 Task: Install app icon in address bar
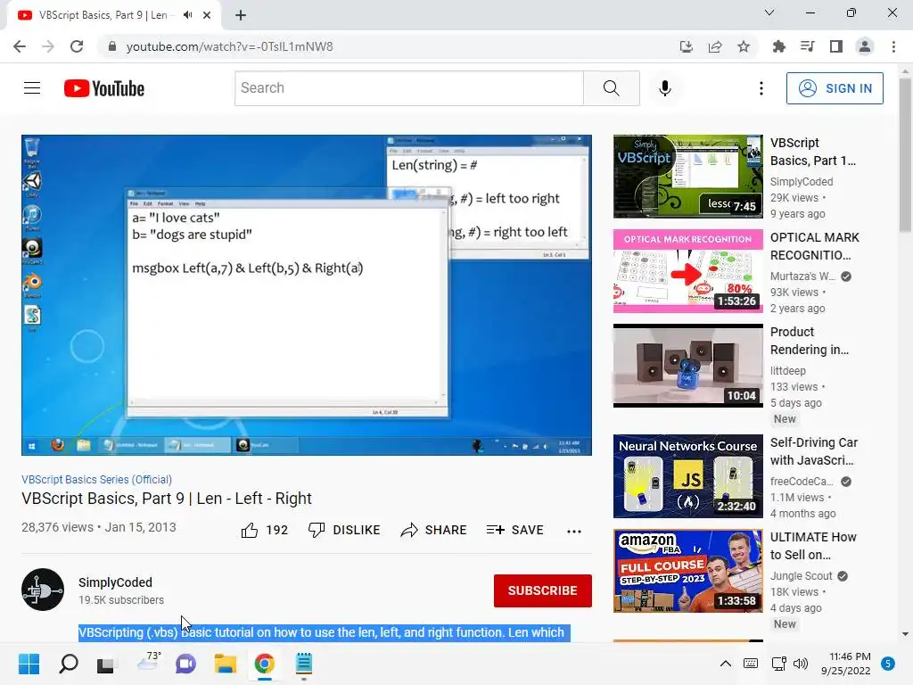pos(687,46)
